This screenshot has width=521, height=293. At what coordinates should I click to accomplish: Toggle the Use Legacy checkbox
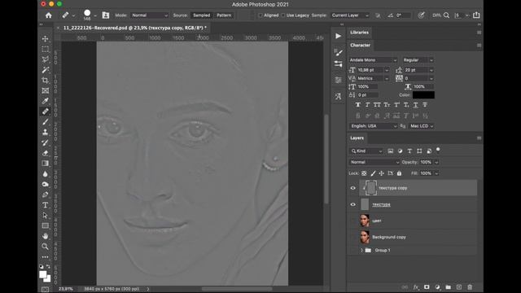pos(283,15)
